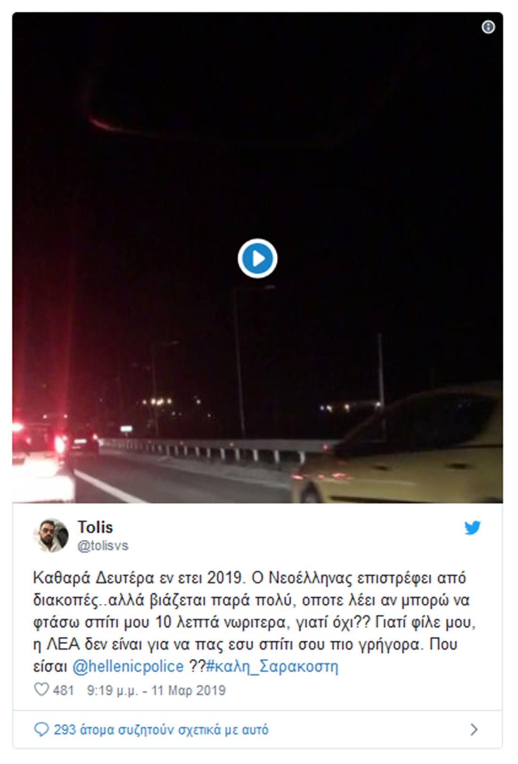The height and width of the screenshot is (764, 518).
Task: Open the '293 άτομα συζητούν σχετικά με αυτό' link
Action: coord(161,730)
